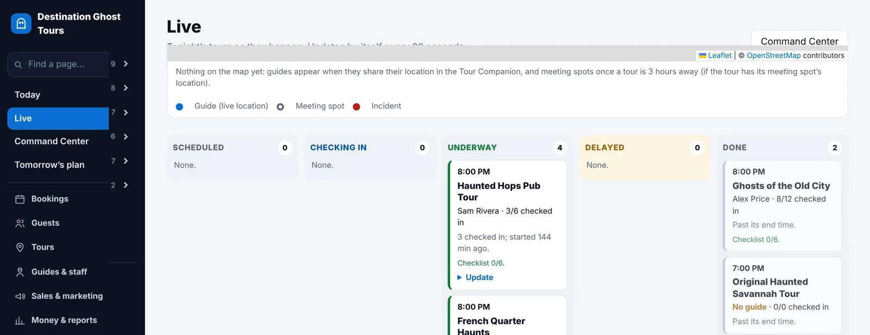Click the UNDERWAY column header

(473, 148)
